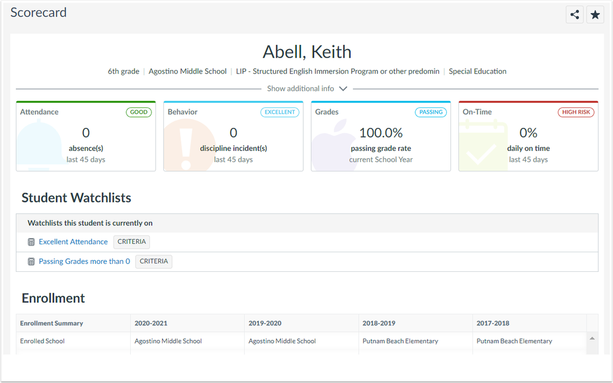Screen dimensions: 613x383
Task: Click the Attendance card title
Action: pos(39,112)
